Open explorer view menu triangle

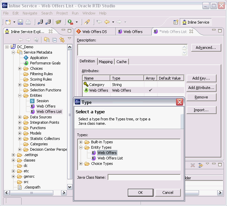pyautogui.click(x=69, y=38)
